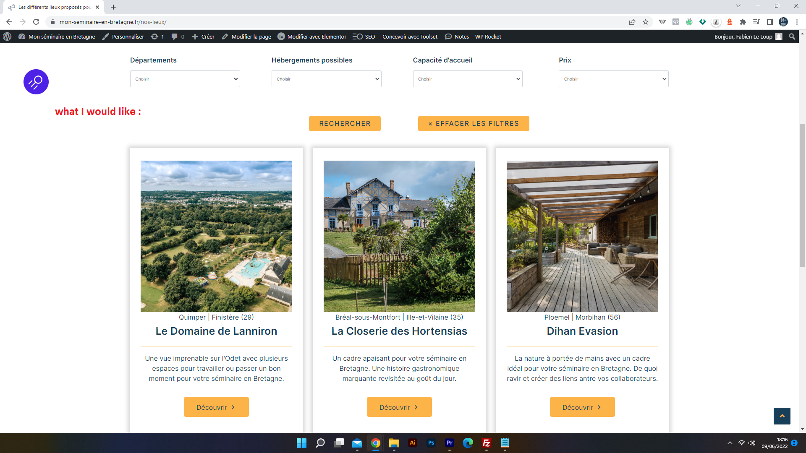Click EFFACER LES FILTRES button
This screenshot has height=453, width=806.
pyautogui.click(x=473, y=123)
